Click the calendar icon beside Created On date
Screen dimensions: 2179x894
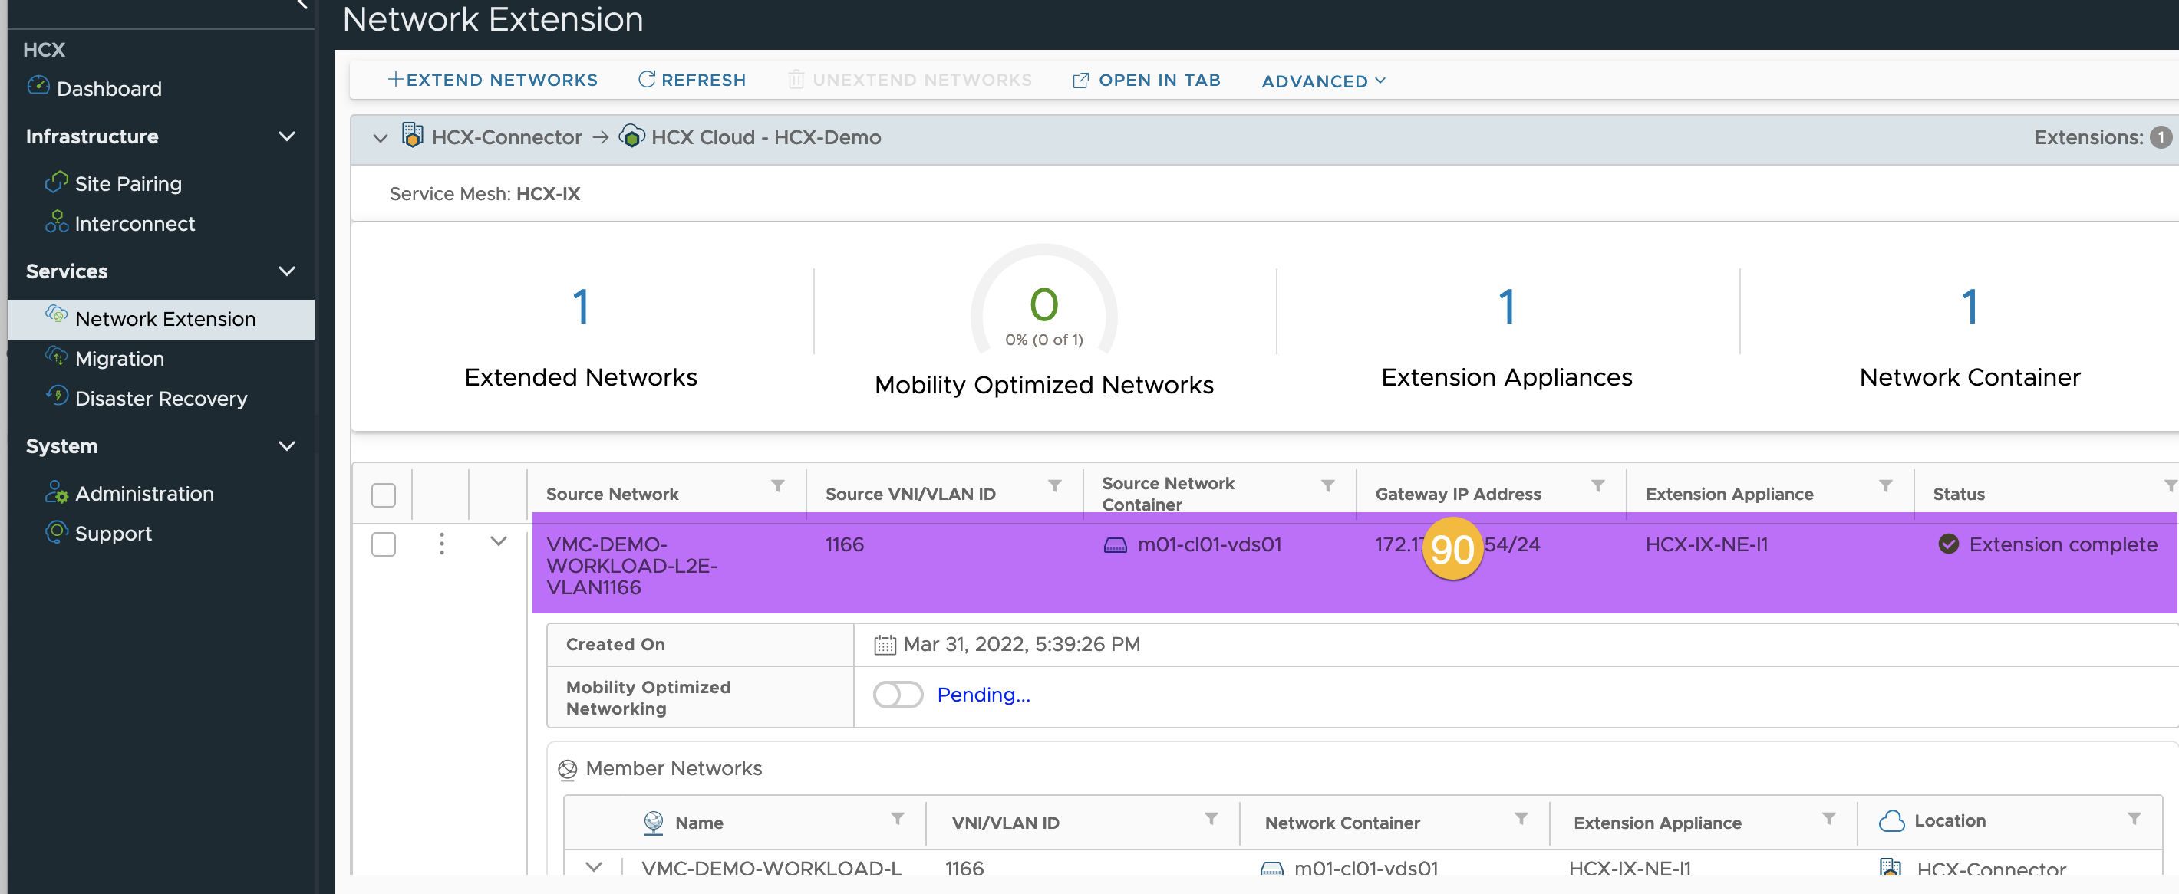(884, 645)
